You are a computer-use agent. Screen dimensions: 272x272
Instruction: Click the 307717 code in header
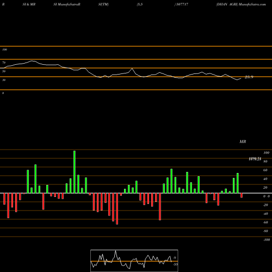pos(182,4)
